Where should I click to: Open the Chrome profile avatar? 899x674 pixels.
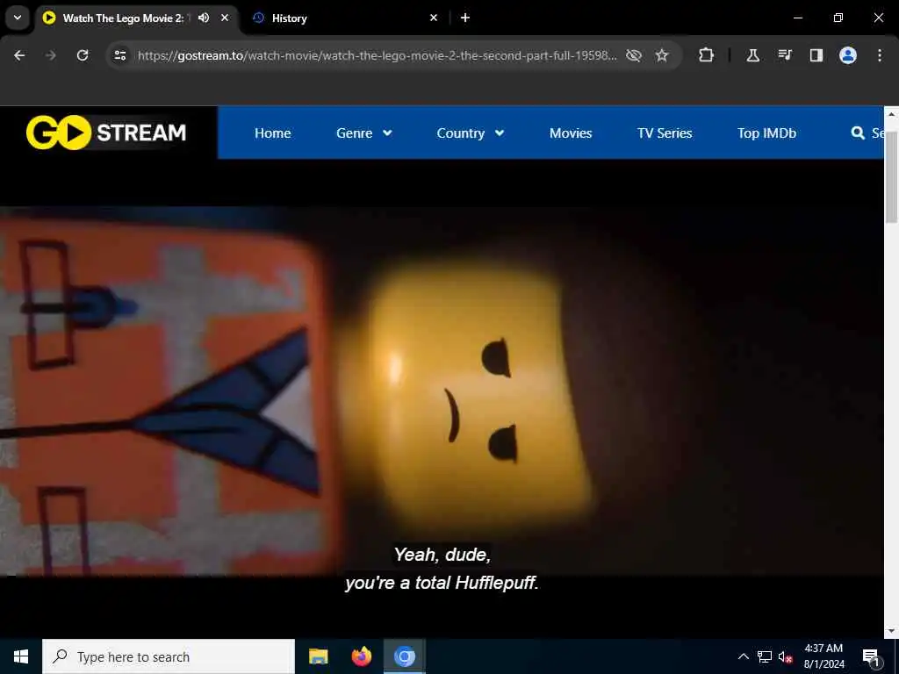[848, 55]
